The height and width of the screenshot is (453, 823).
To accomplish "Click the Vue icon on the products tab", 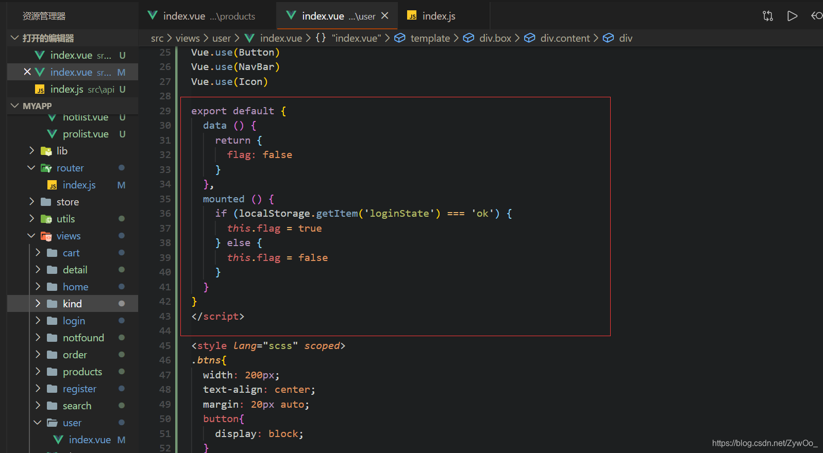I will [x=153, y=15].
